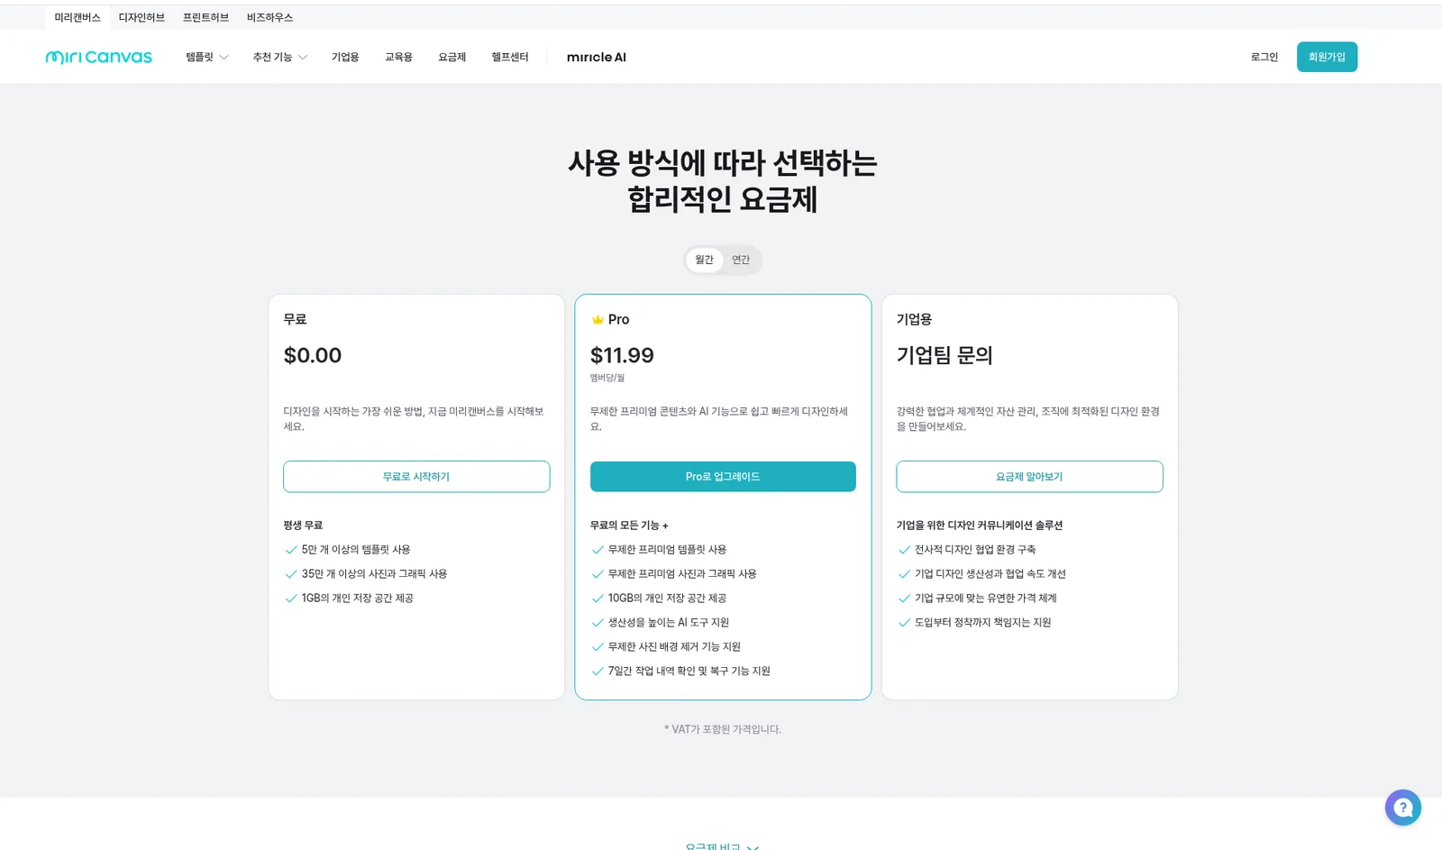Click 요금제 알아보기 button
This screenshot has width=1442, height=850.
click(1029, 477)
